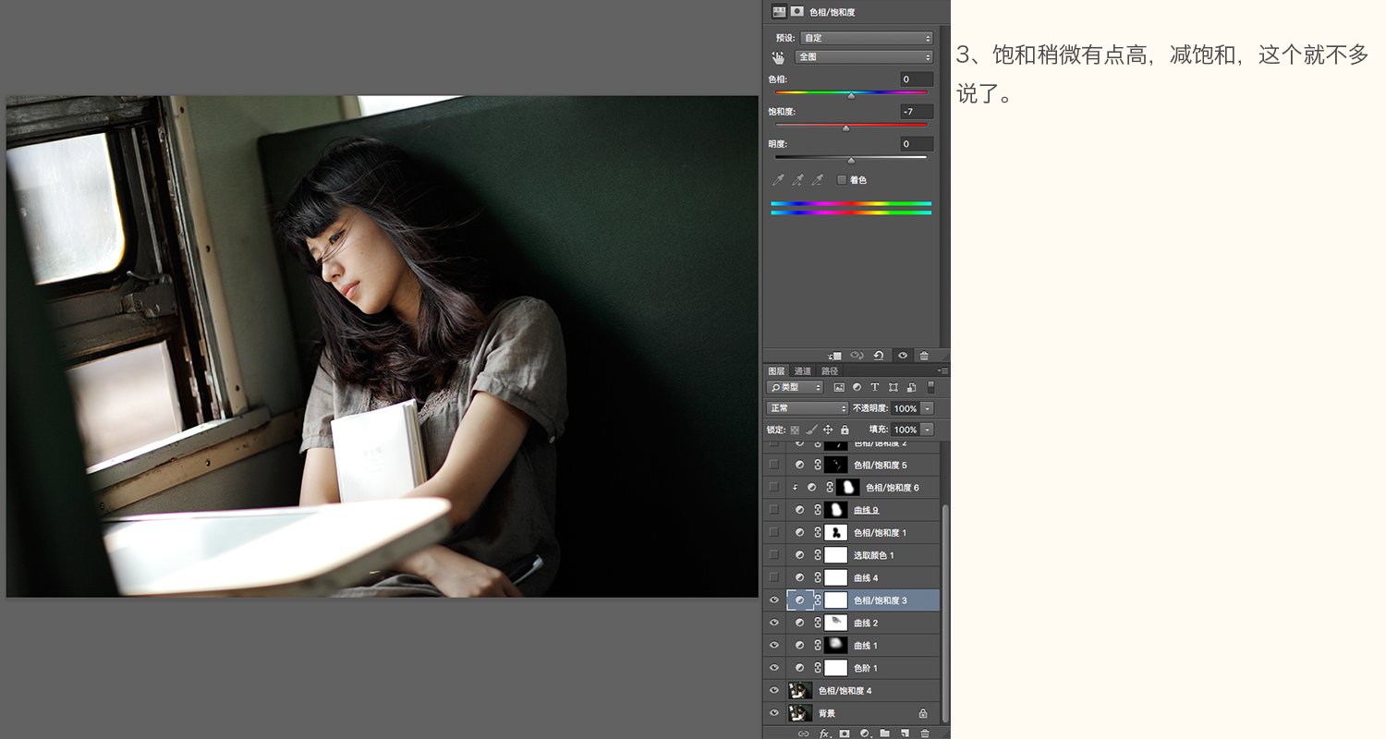Viewport: 1386px width, 739px height.
Task: Enable the 着色 colorize checkbox
Action: 842,180
